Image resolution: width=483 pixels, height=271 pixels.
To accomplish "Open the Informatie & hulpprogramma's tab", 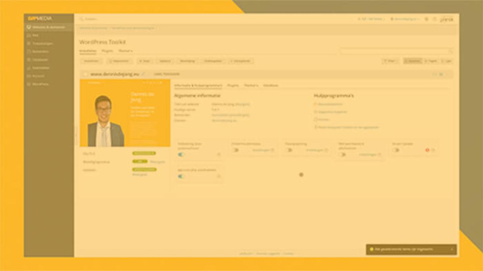I will point(198,86).
